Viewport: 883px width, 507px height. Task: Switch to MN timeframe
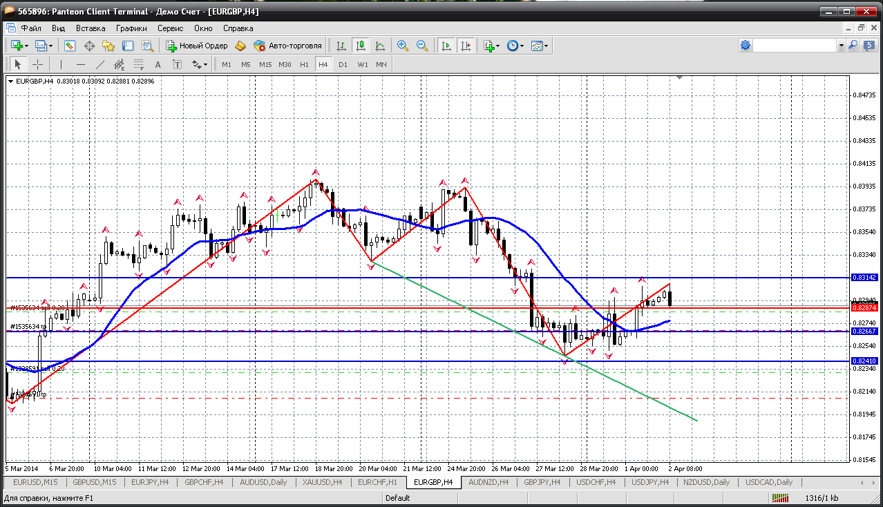click(x=381, y=64)
